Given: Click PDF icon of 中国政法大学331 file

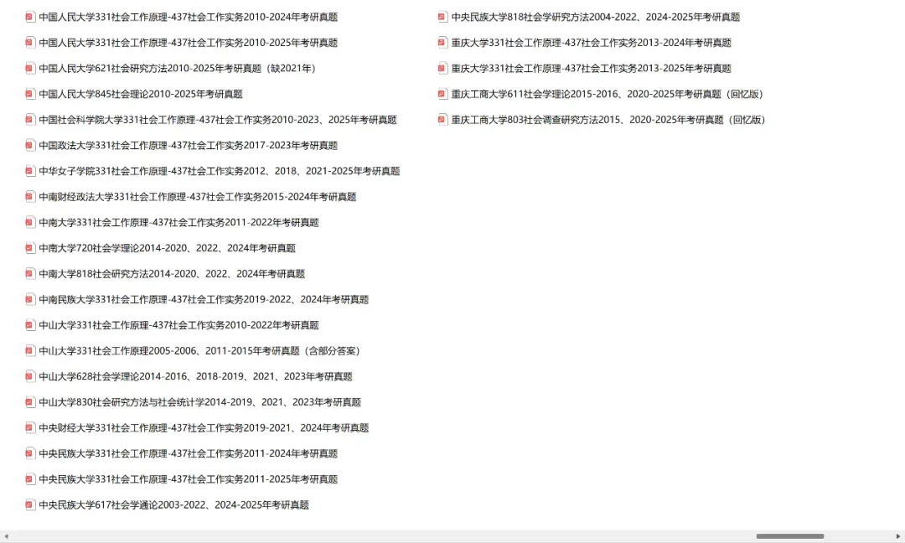Looking at the screenshot, I should pyautogui.click(x=30, y=146).
